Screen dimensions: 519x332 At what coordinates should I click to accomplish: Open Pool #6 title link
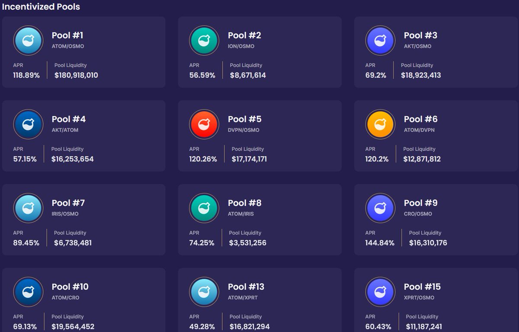(421, 119)
